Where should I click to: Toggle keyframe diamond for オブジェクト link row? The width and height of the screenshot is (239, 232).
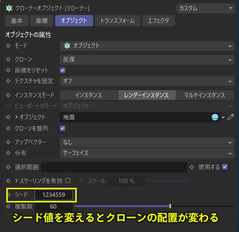8,117
